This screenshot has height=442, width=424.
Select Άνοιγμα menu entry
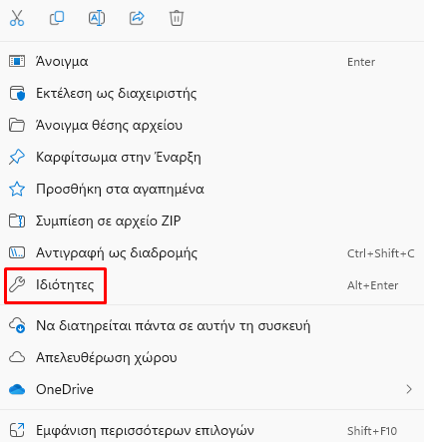(212, 62)
